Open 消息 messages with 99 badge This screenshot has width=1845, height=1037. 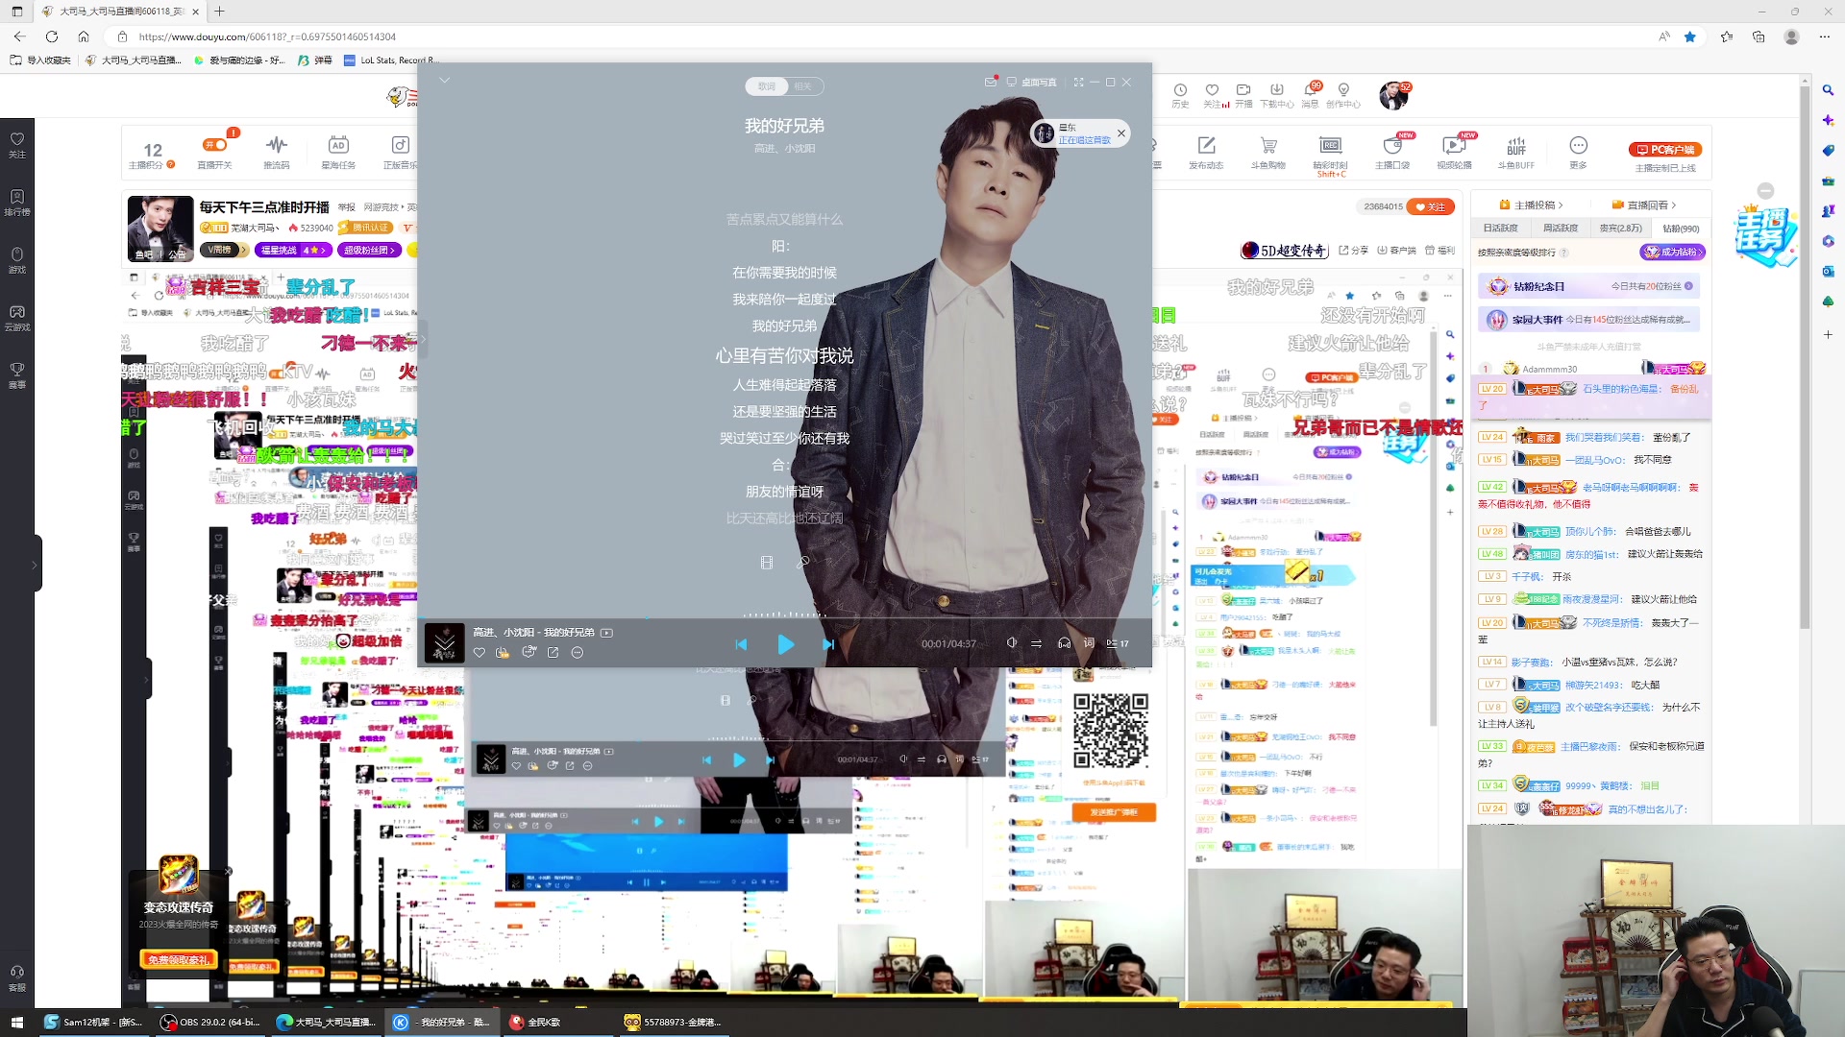coord(1311,95)
